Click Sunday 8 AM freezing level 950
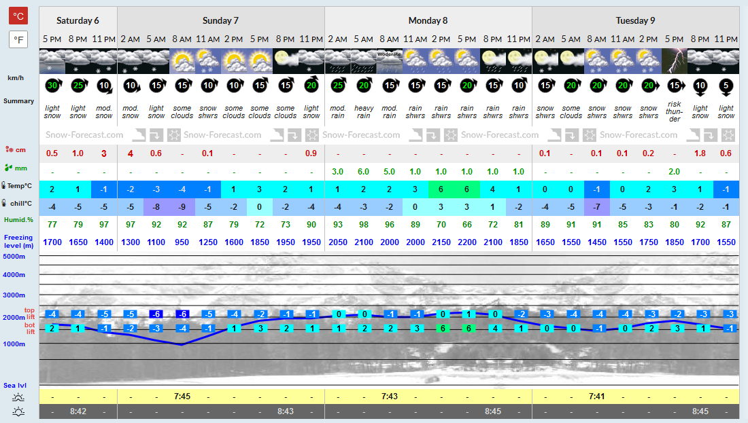 182,242
